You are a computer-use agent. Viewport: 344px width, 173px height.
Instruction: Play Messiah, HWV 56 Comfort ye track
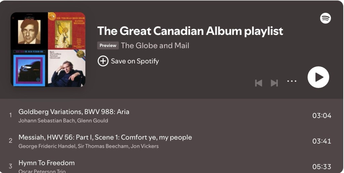105,137
